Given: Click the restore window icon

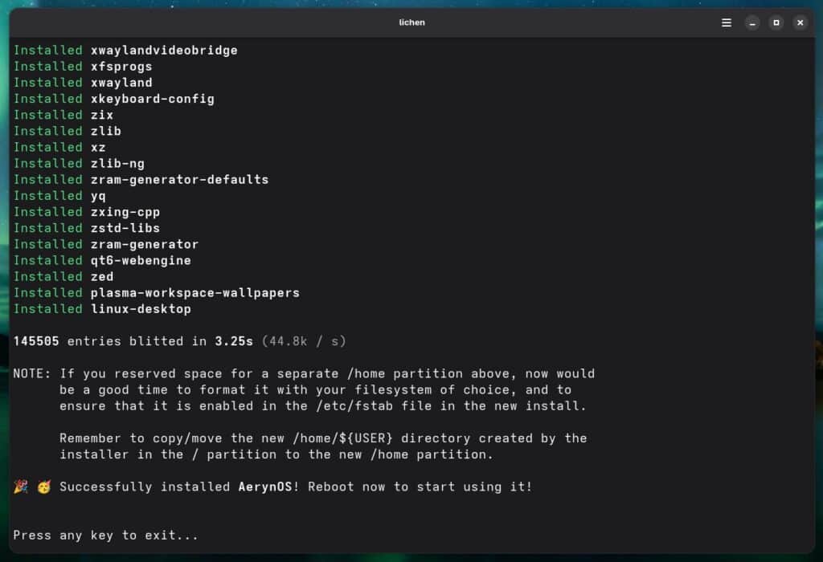Looking at the screenshot, I should click(776, 22).
